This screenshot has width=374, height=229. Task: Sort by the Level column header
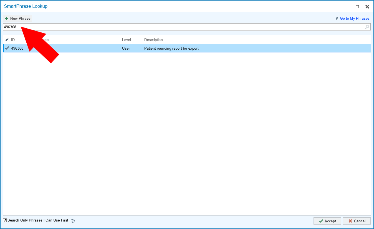pyautogui.click(x=126, y=40)
